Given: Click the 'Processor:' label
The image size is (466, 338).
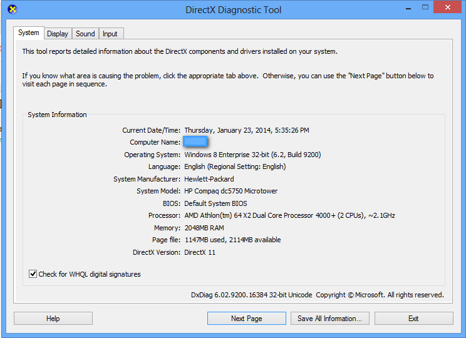Looking at the screenshot, I should pos(164,215).
